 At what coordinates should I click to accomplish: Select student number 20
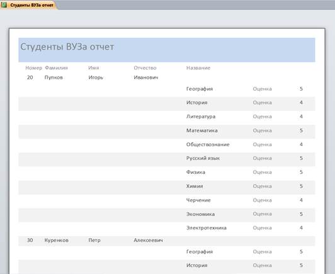[x=30, y=77]
